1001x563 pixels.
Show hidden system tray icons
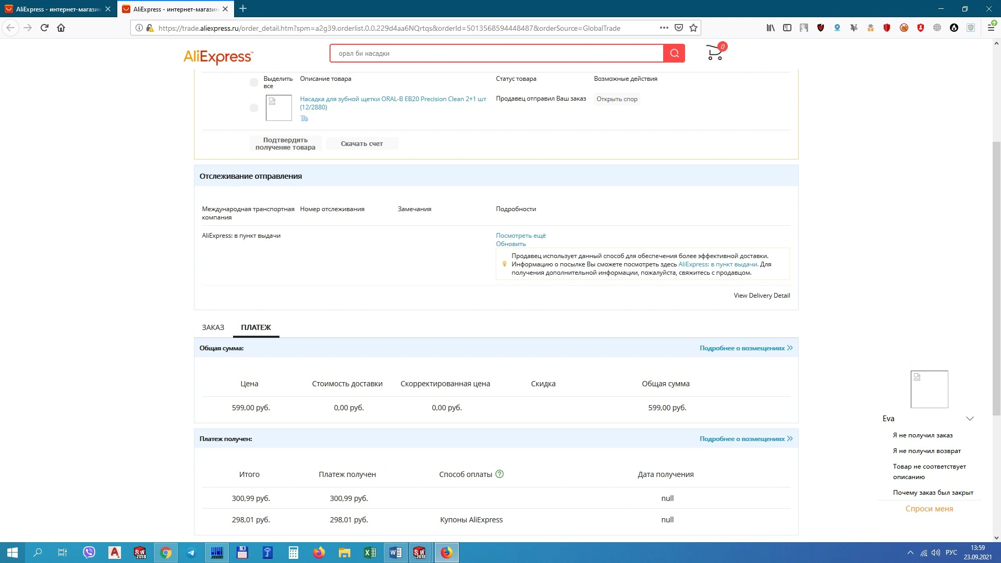(910, 553)
